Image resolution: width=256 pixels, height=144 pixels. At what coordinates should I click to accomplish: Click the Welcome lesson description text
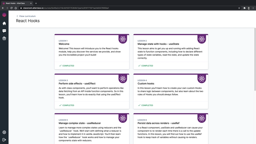[x=90, y=52]
